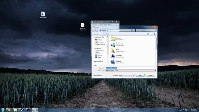Open the File menu in Notepad window
Screen dimensions: 199x112
point(93,25)
